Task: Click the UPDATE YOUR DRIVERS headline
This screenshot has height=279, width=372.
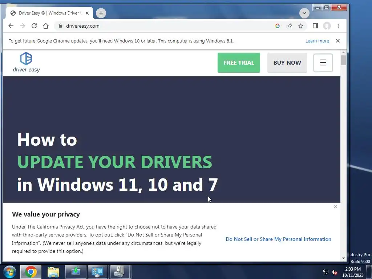Action: (114, 162)
